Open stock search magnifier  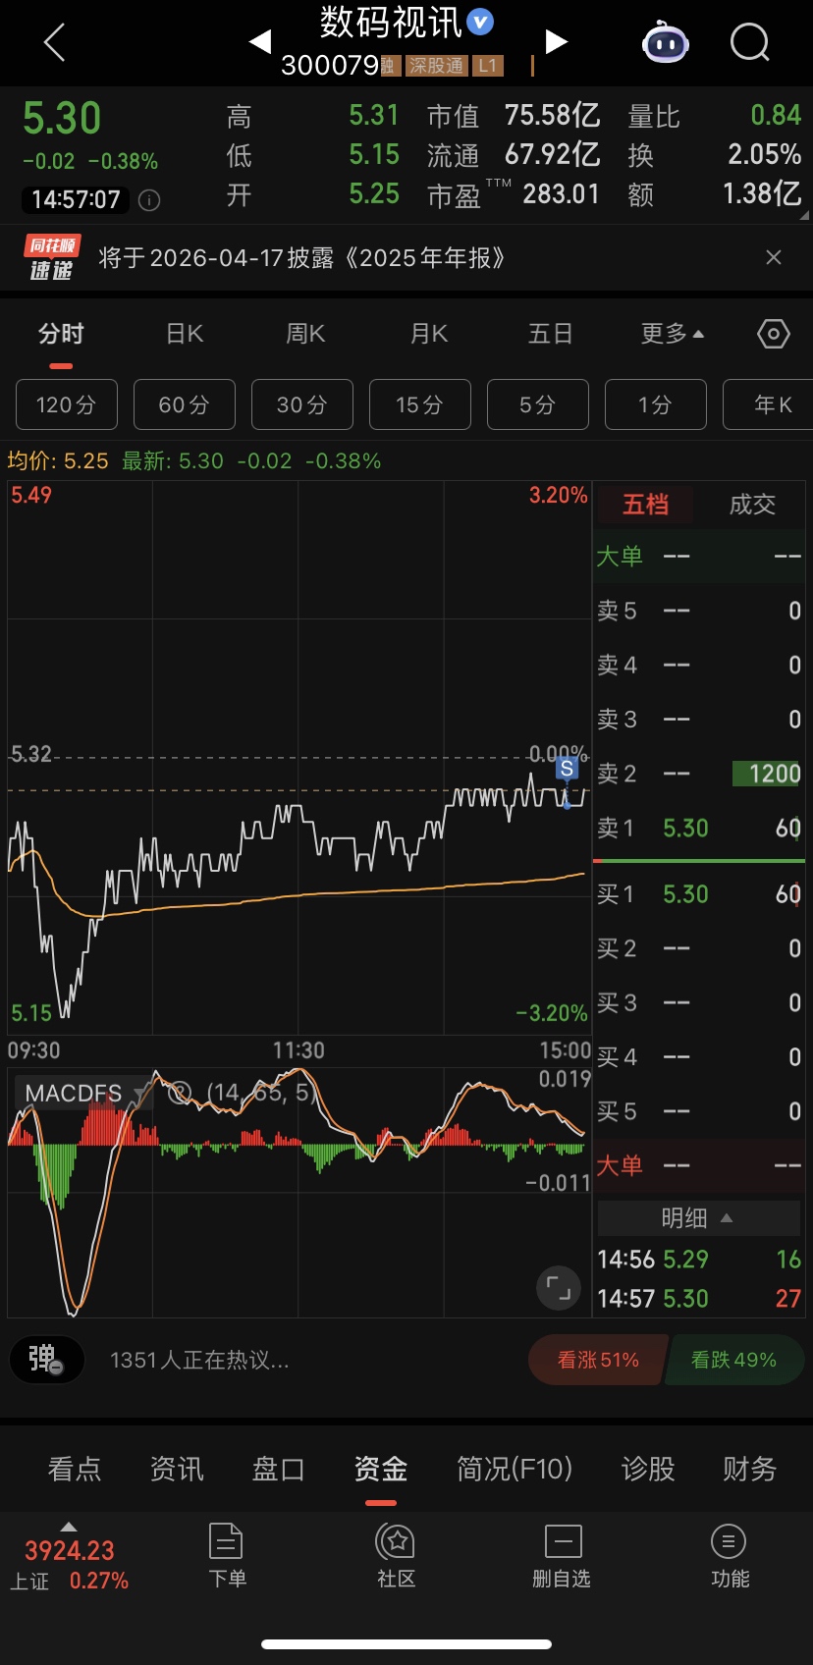tap(750, 42)
